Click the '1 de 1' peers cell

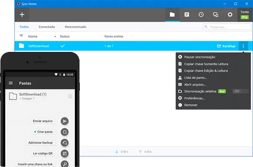pos(109,46)
